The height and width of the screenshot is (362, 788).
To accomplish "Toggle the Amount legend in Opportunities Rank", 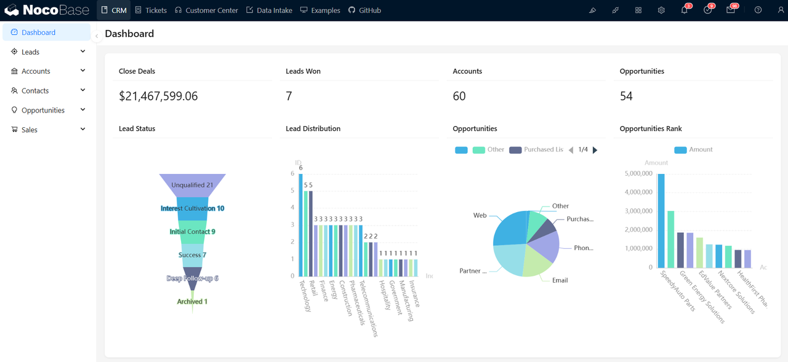I will [693, 150].
